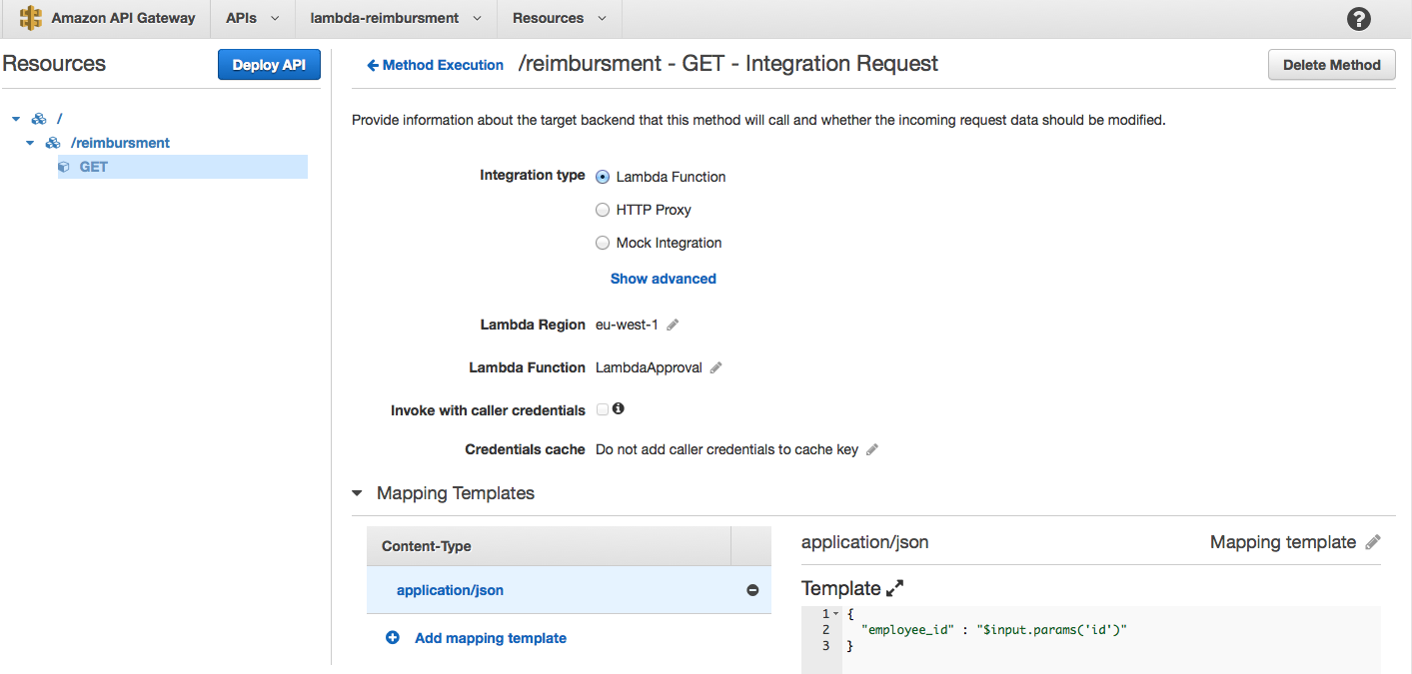
Task: Collapse the /reimbursment tree node
Action: [29, 142]
